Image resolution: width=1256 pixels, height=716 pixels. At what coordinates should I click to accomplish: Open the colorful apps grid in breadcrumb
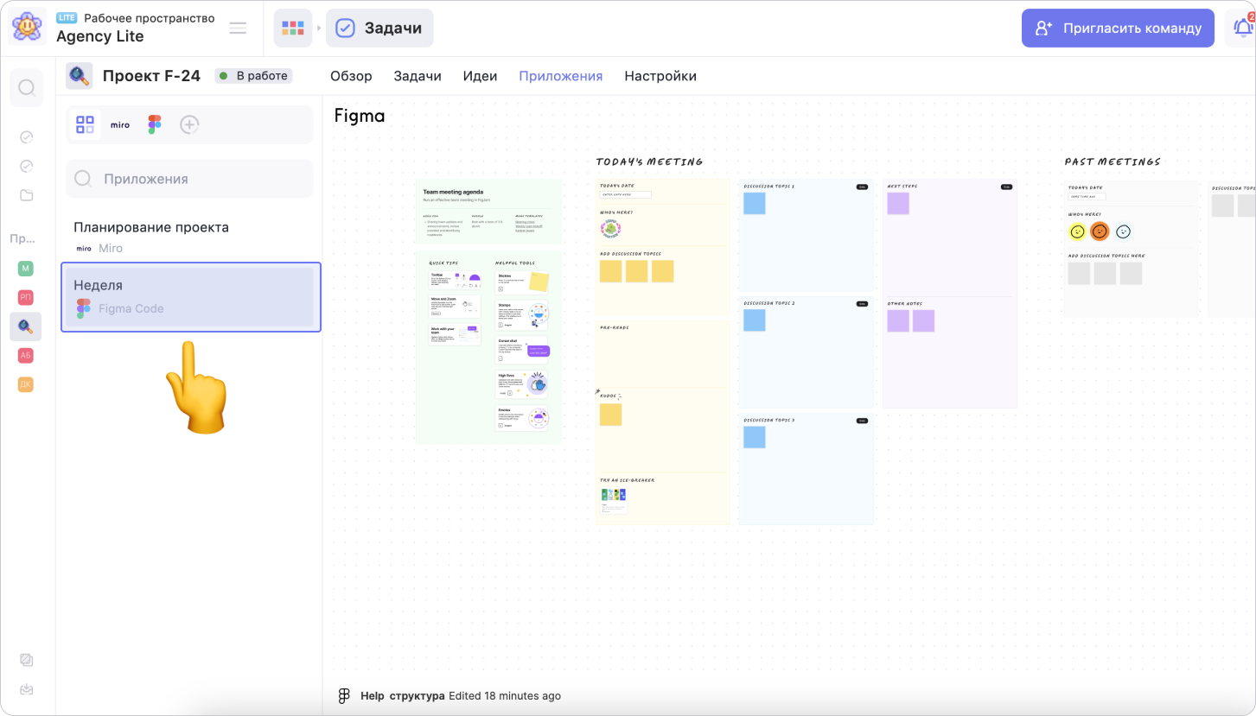pyautogui.click(x=293, y=29)
